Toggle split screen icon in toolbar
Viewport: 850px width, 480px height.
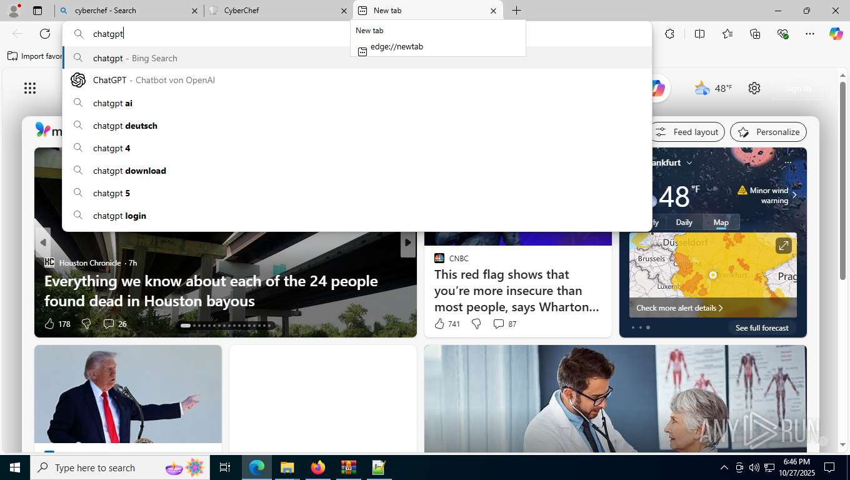(699, 34)
